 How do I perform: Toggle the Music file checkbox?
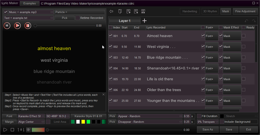tap(6, 12)
